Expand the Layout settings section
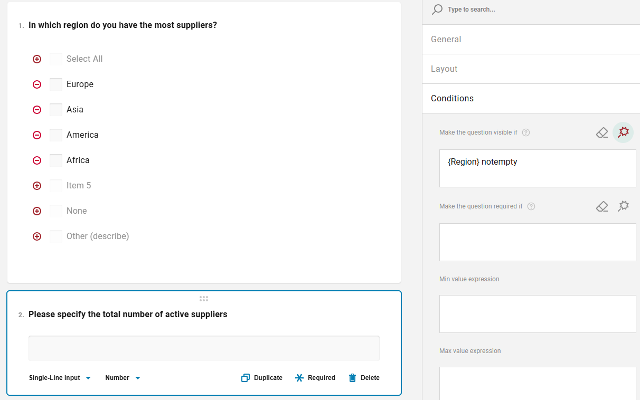 pos(531,69)
